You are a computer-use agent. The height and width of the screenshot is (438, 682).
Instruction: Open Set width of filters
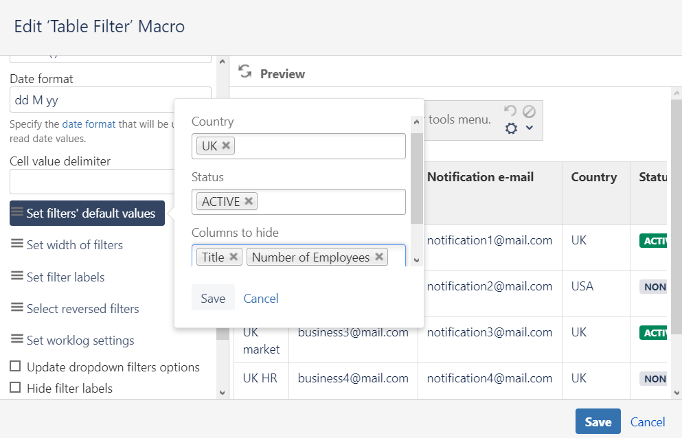coord(75,245)
